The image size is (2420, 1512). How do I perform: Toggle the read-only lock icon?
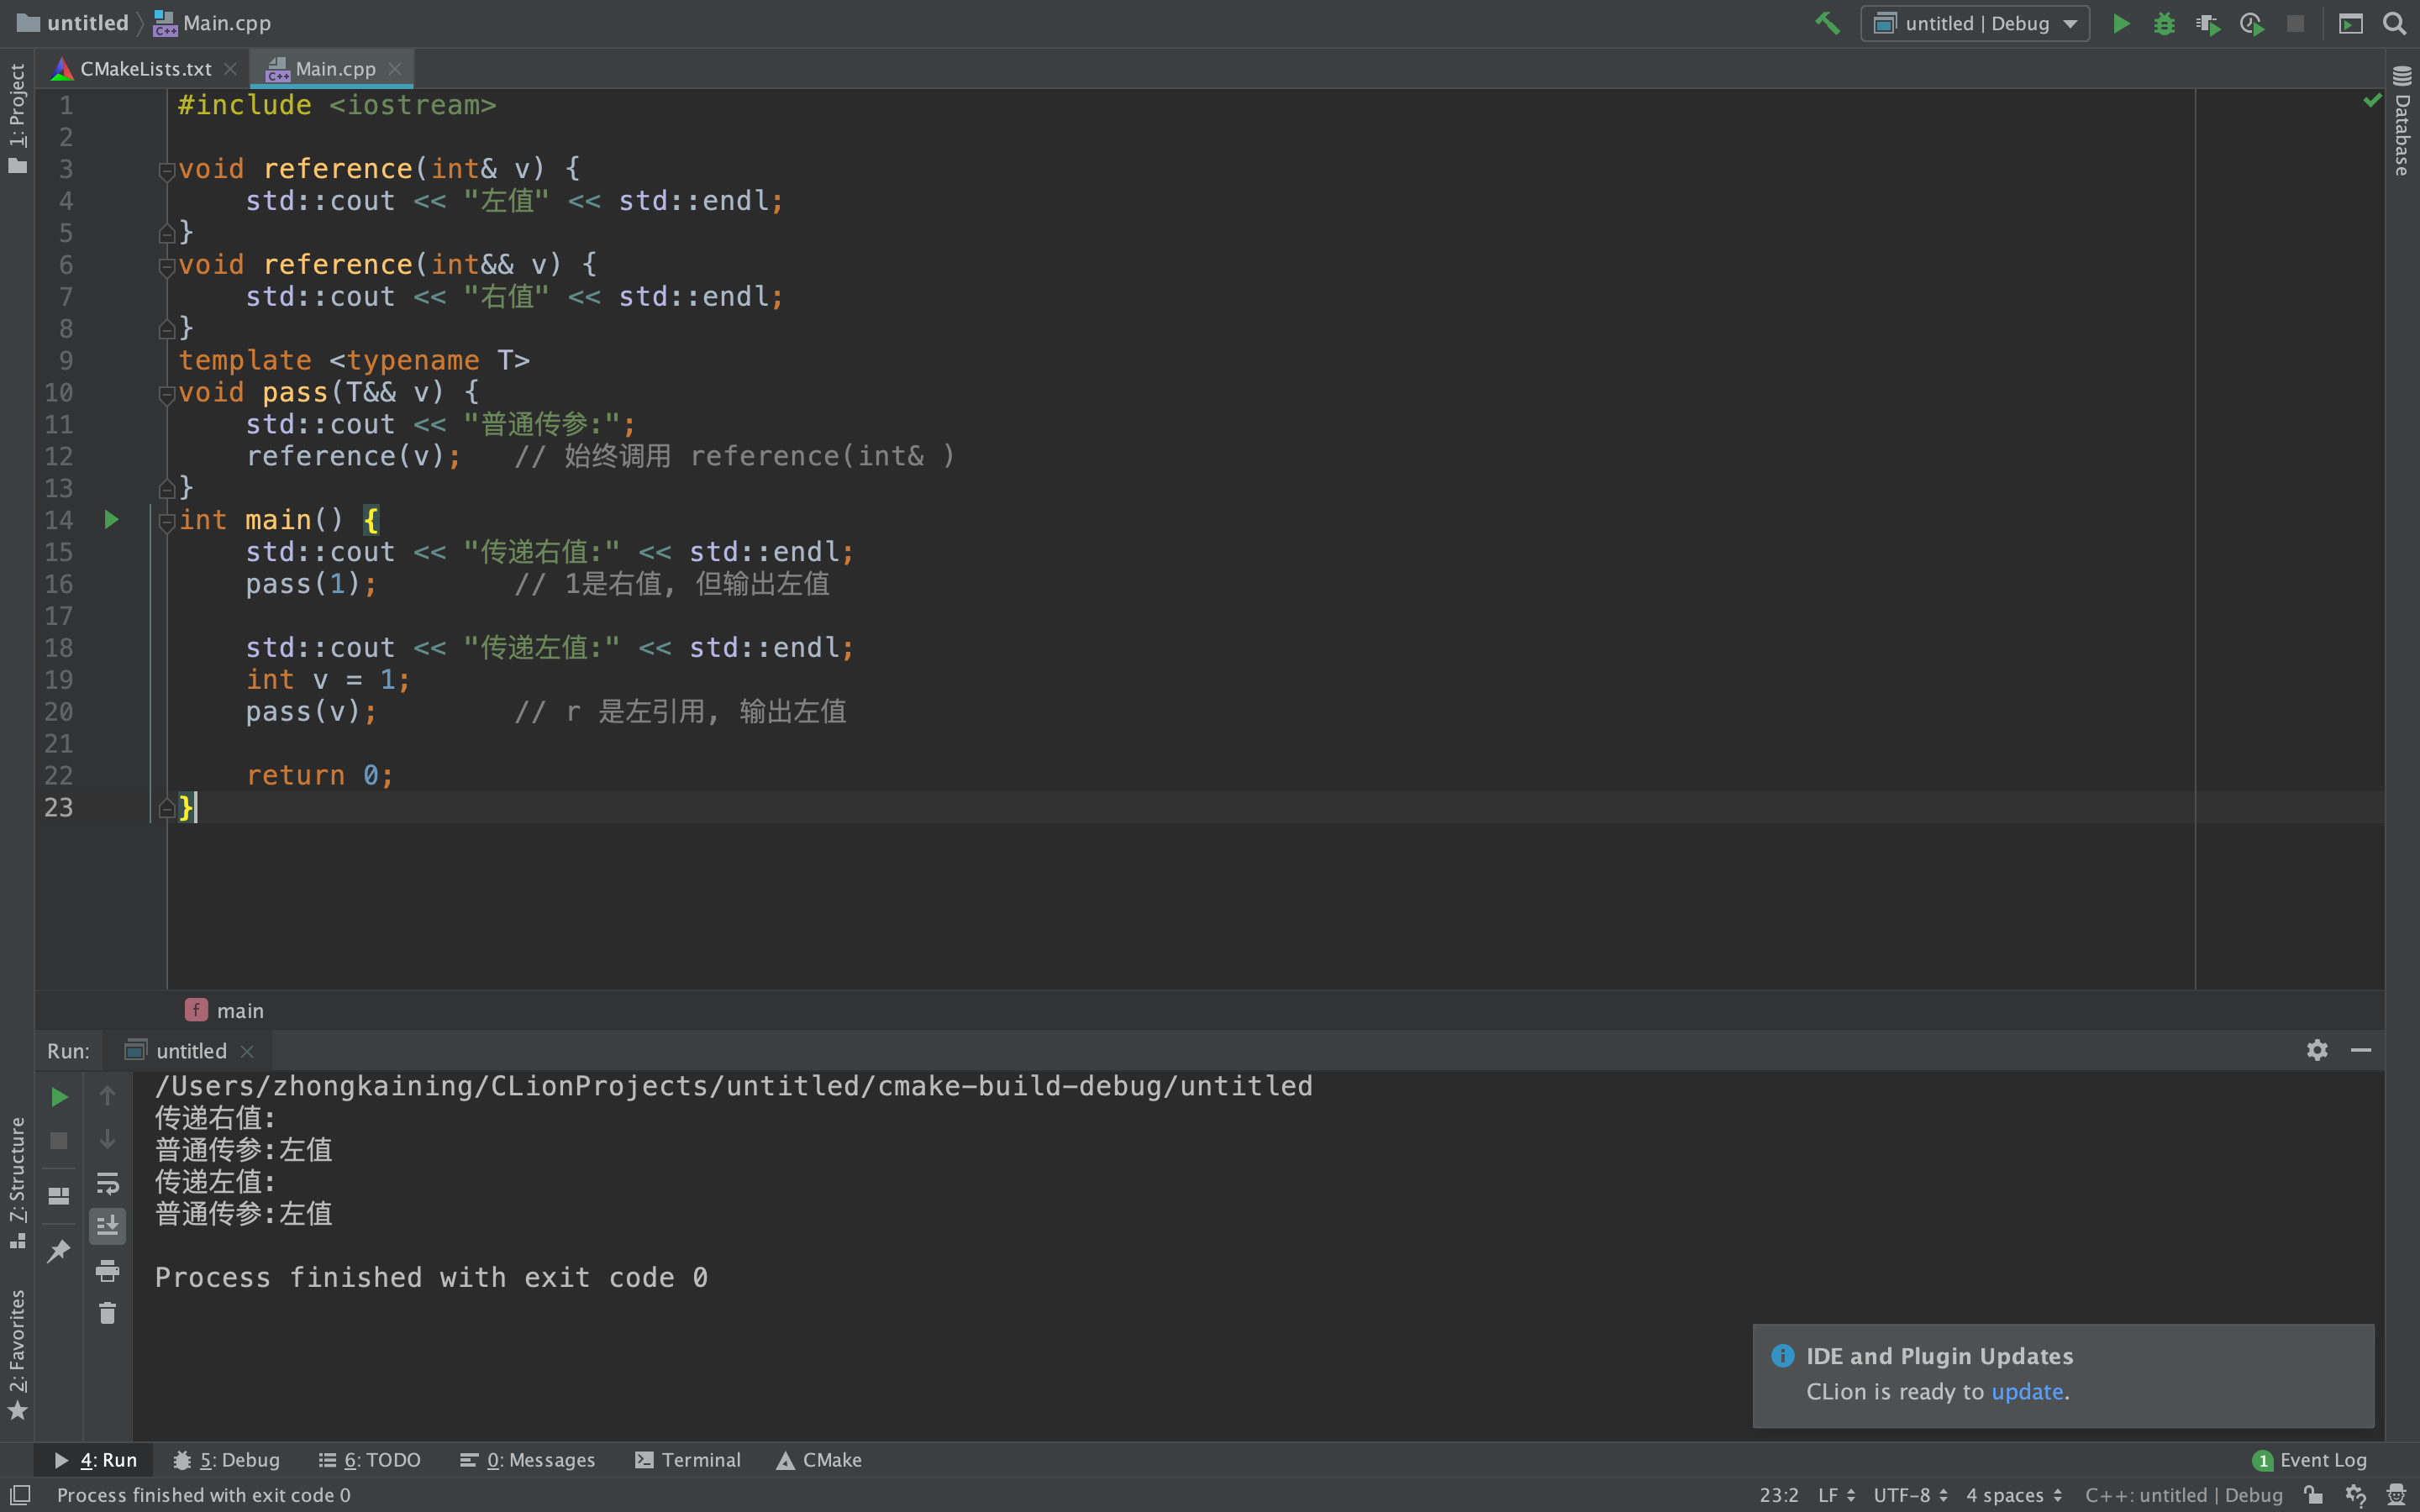tap(2313, 1495)
